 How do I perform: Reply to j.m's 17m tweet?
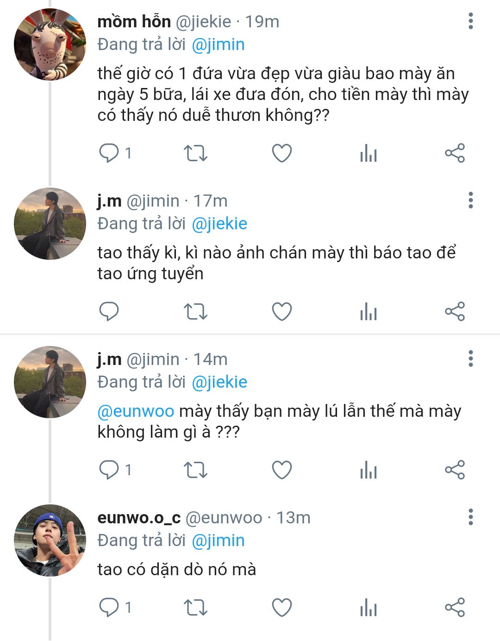pos(109,312)
